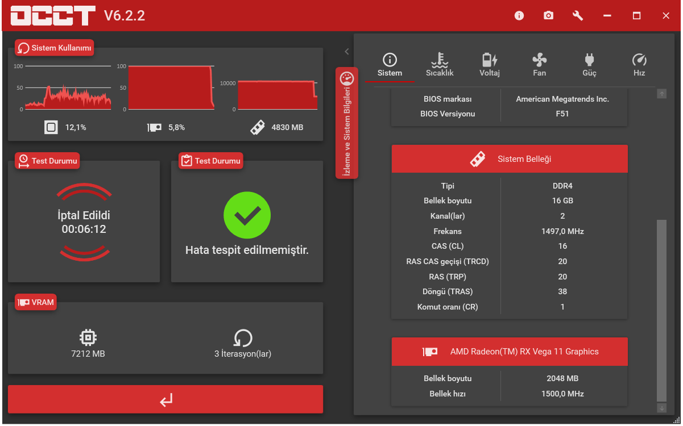Image resolution: width=683 pixels, height=426 pixels.
Task: Click the Sistem Belleği header
Action: click(510, 159)
